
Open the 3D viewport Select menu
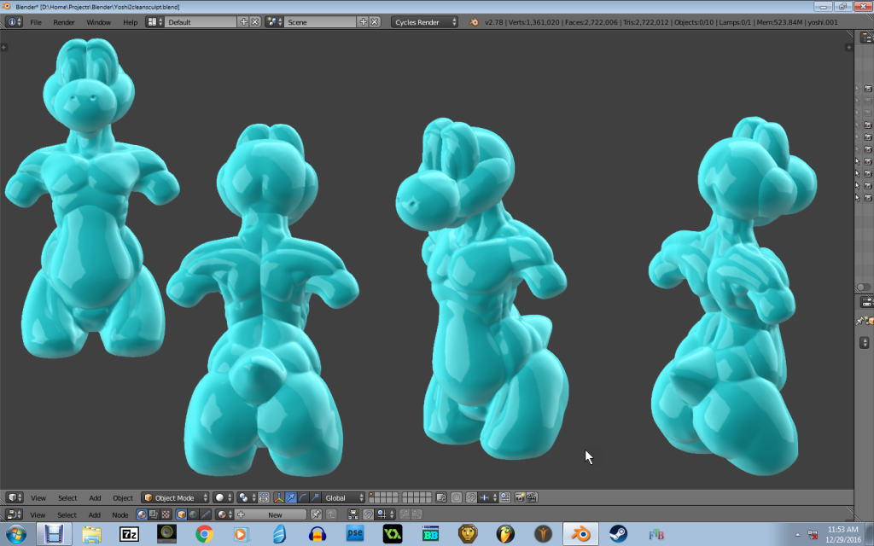pyautogui.click(x=67, y=498)
